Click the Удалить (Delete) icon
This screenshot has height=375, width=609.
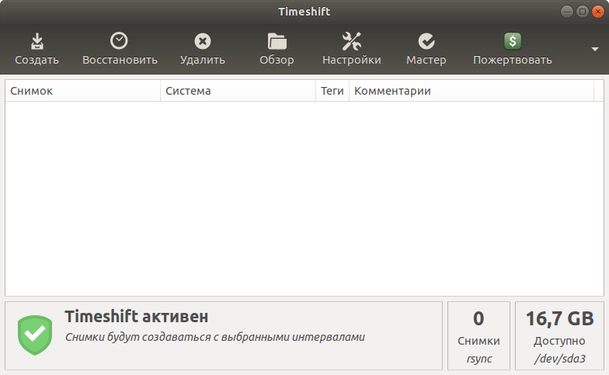202,41
